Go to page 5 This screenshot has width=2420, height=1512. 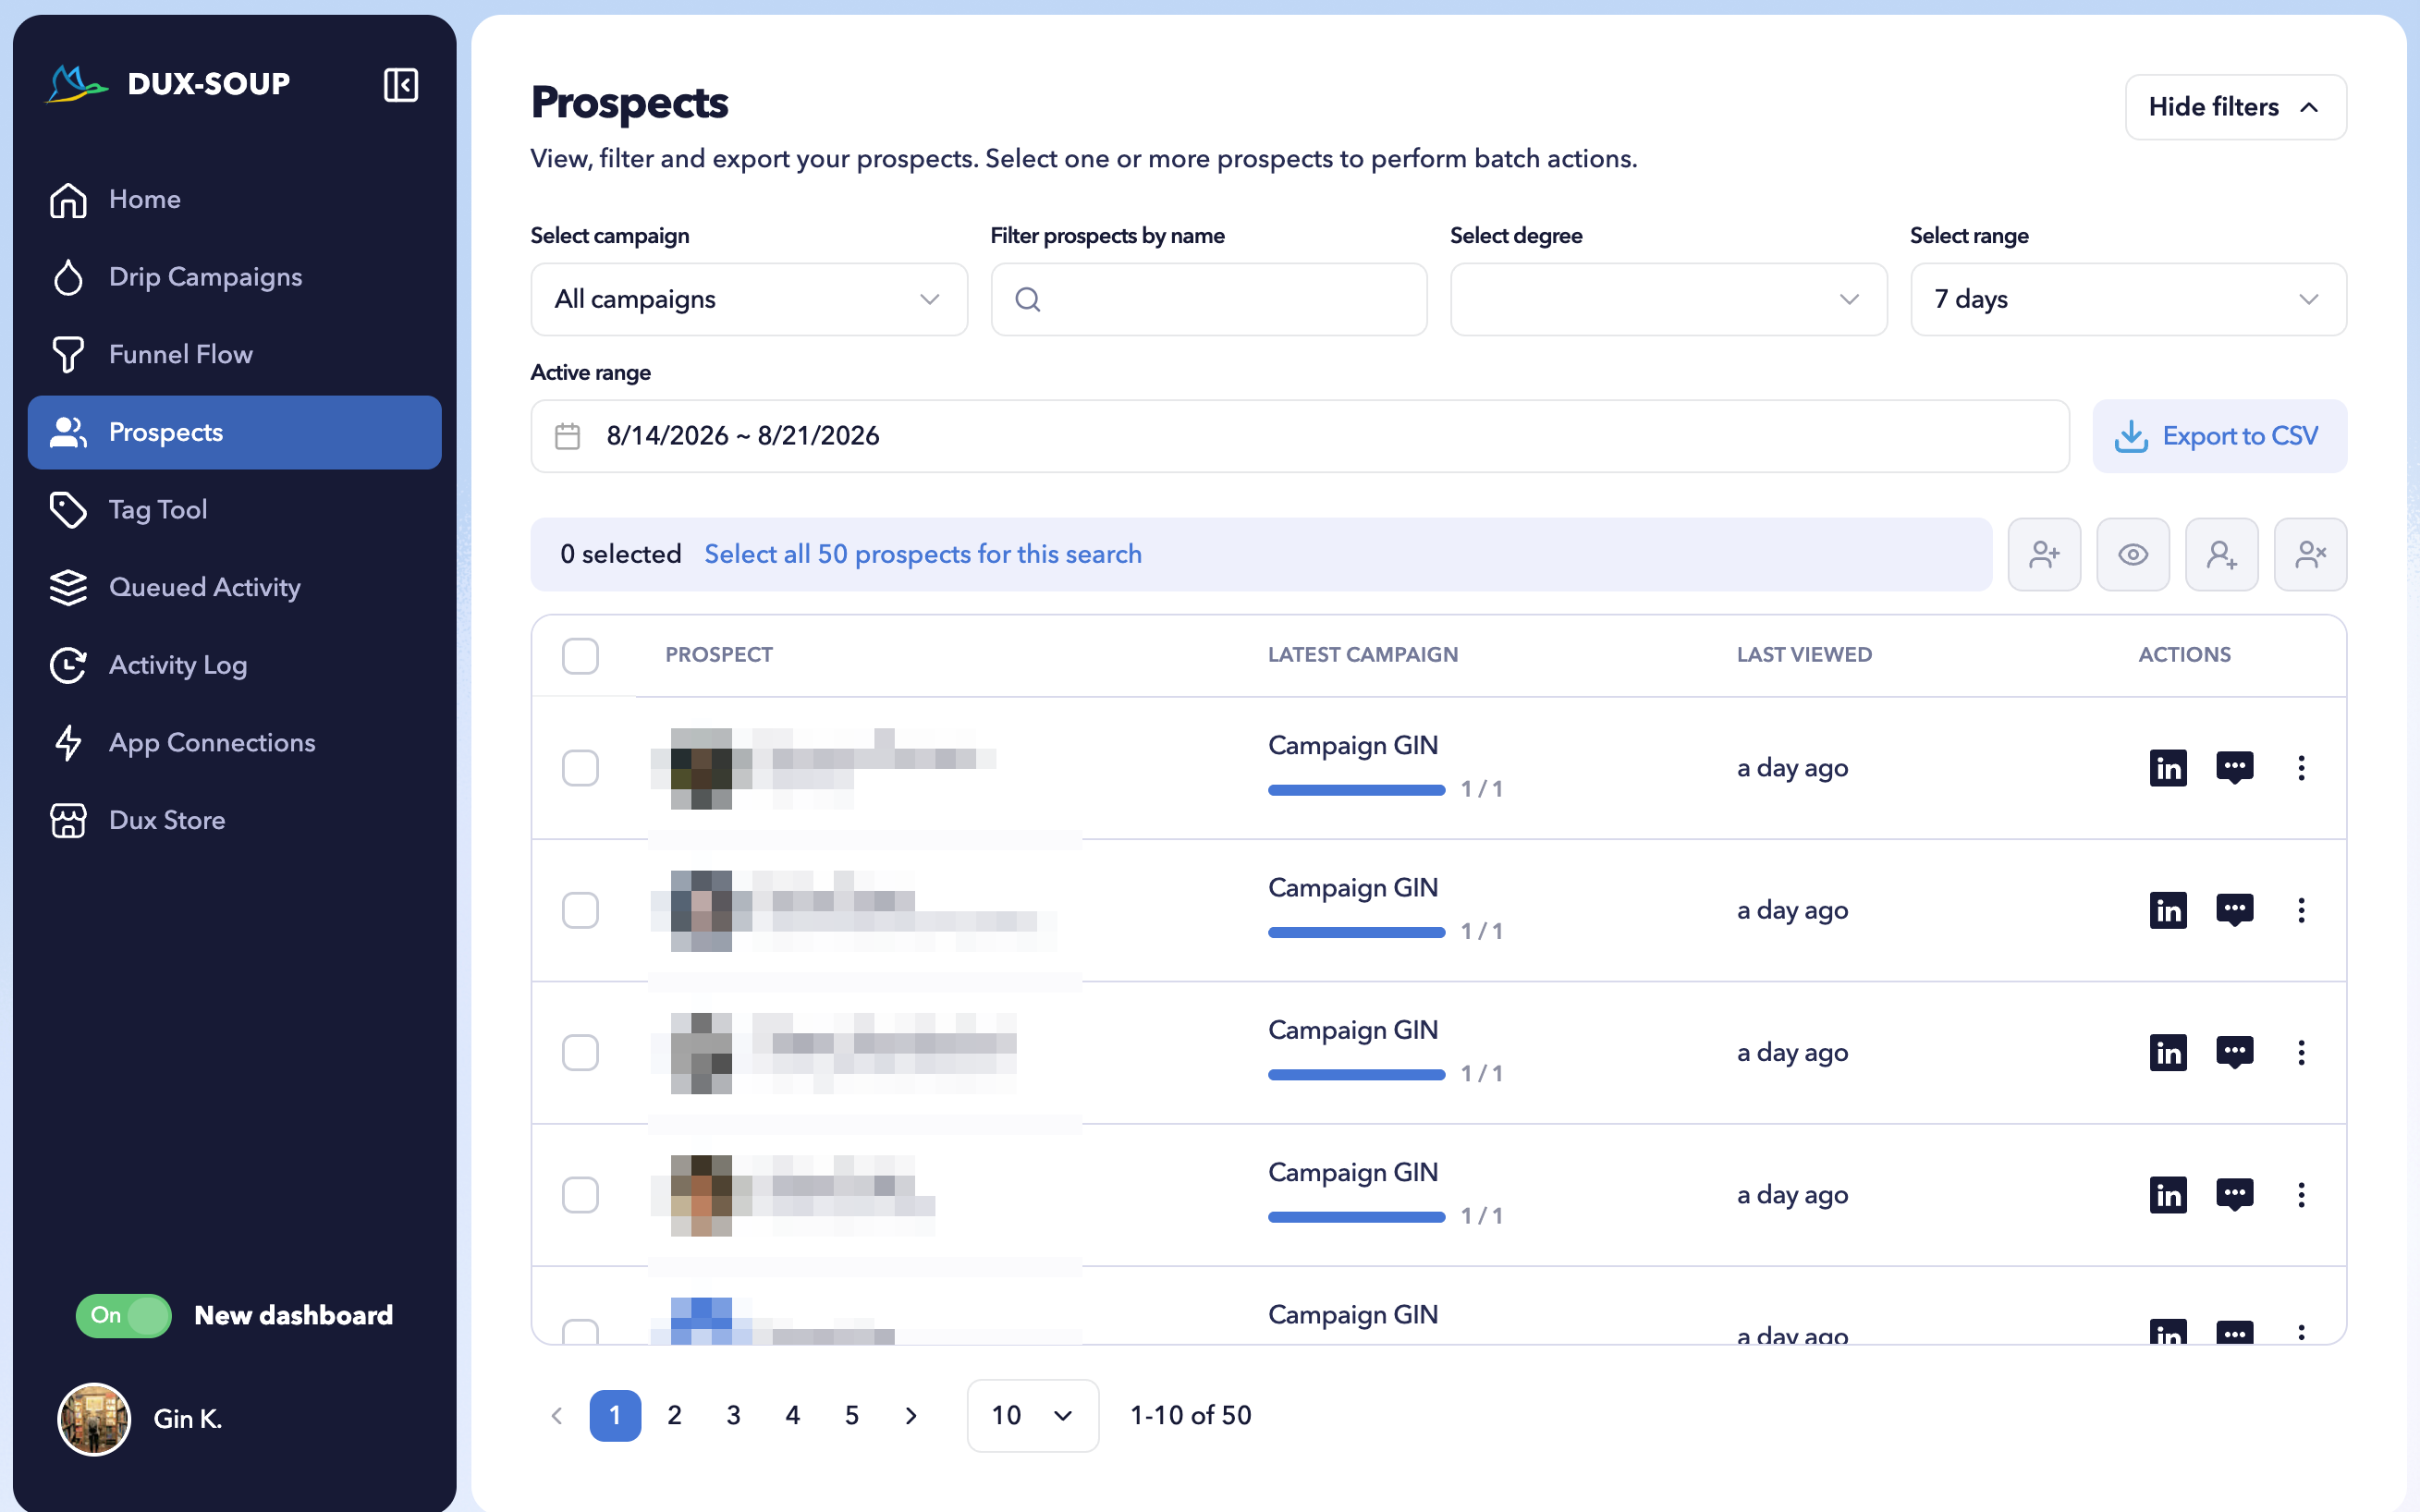click(x=851, y=1415)
